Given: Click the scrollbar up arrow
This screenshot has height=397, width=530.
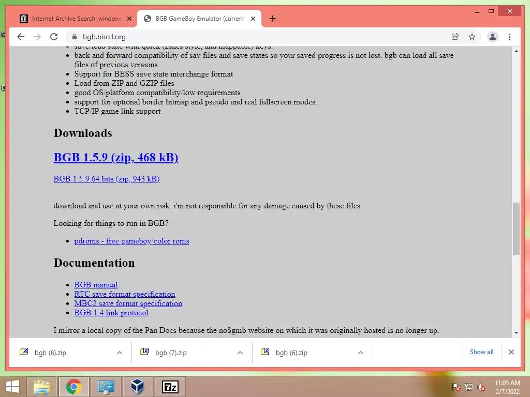Looking at the screenshot, I should pyautogui.click(x=516, y=51).
